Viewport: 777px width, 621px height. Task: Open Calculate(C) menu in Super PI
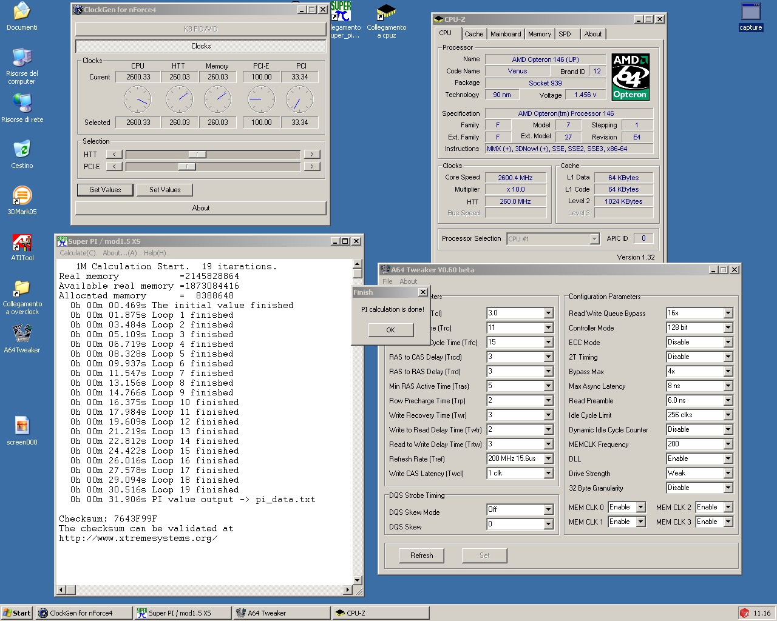click(x=78, y=253)
